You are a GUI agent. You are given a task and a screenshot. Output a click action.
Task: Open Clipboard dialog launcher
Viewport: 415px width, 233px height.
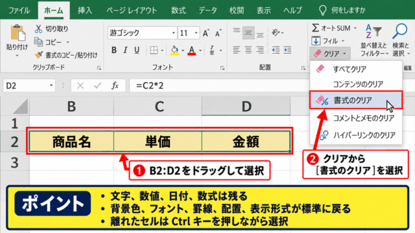[99, 68]
